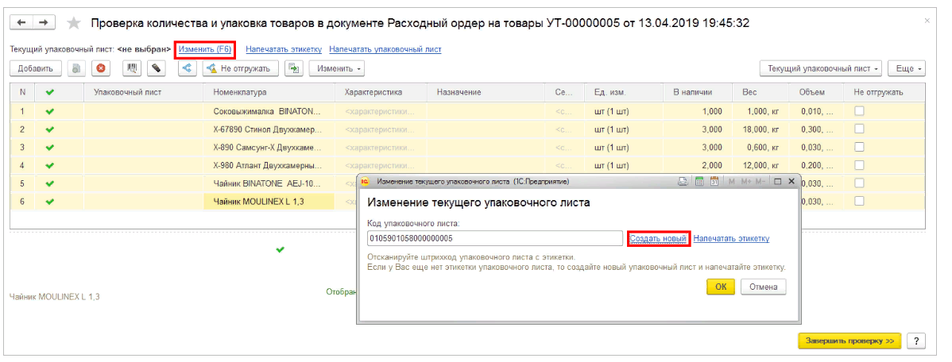Click the red delete row icon
952x362 pixels.
[x=101, y=69]
